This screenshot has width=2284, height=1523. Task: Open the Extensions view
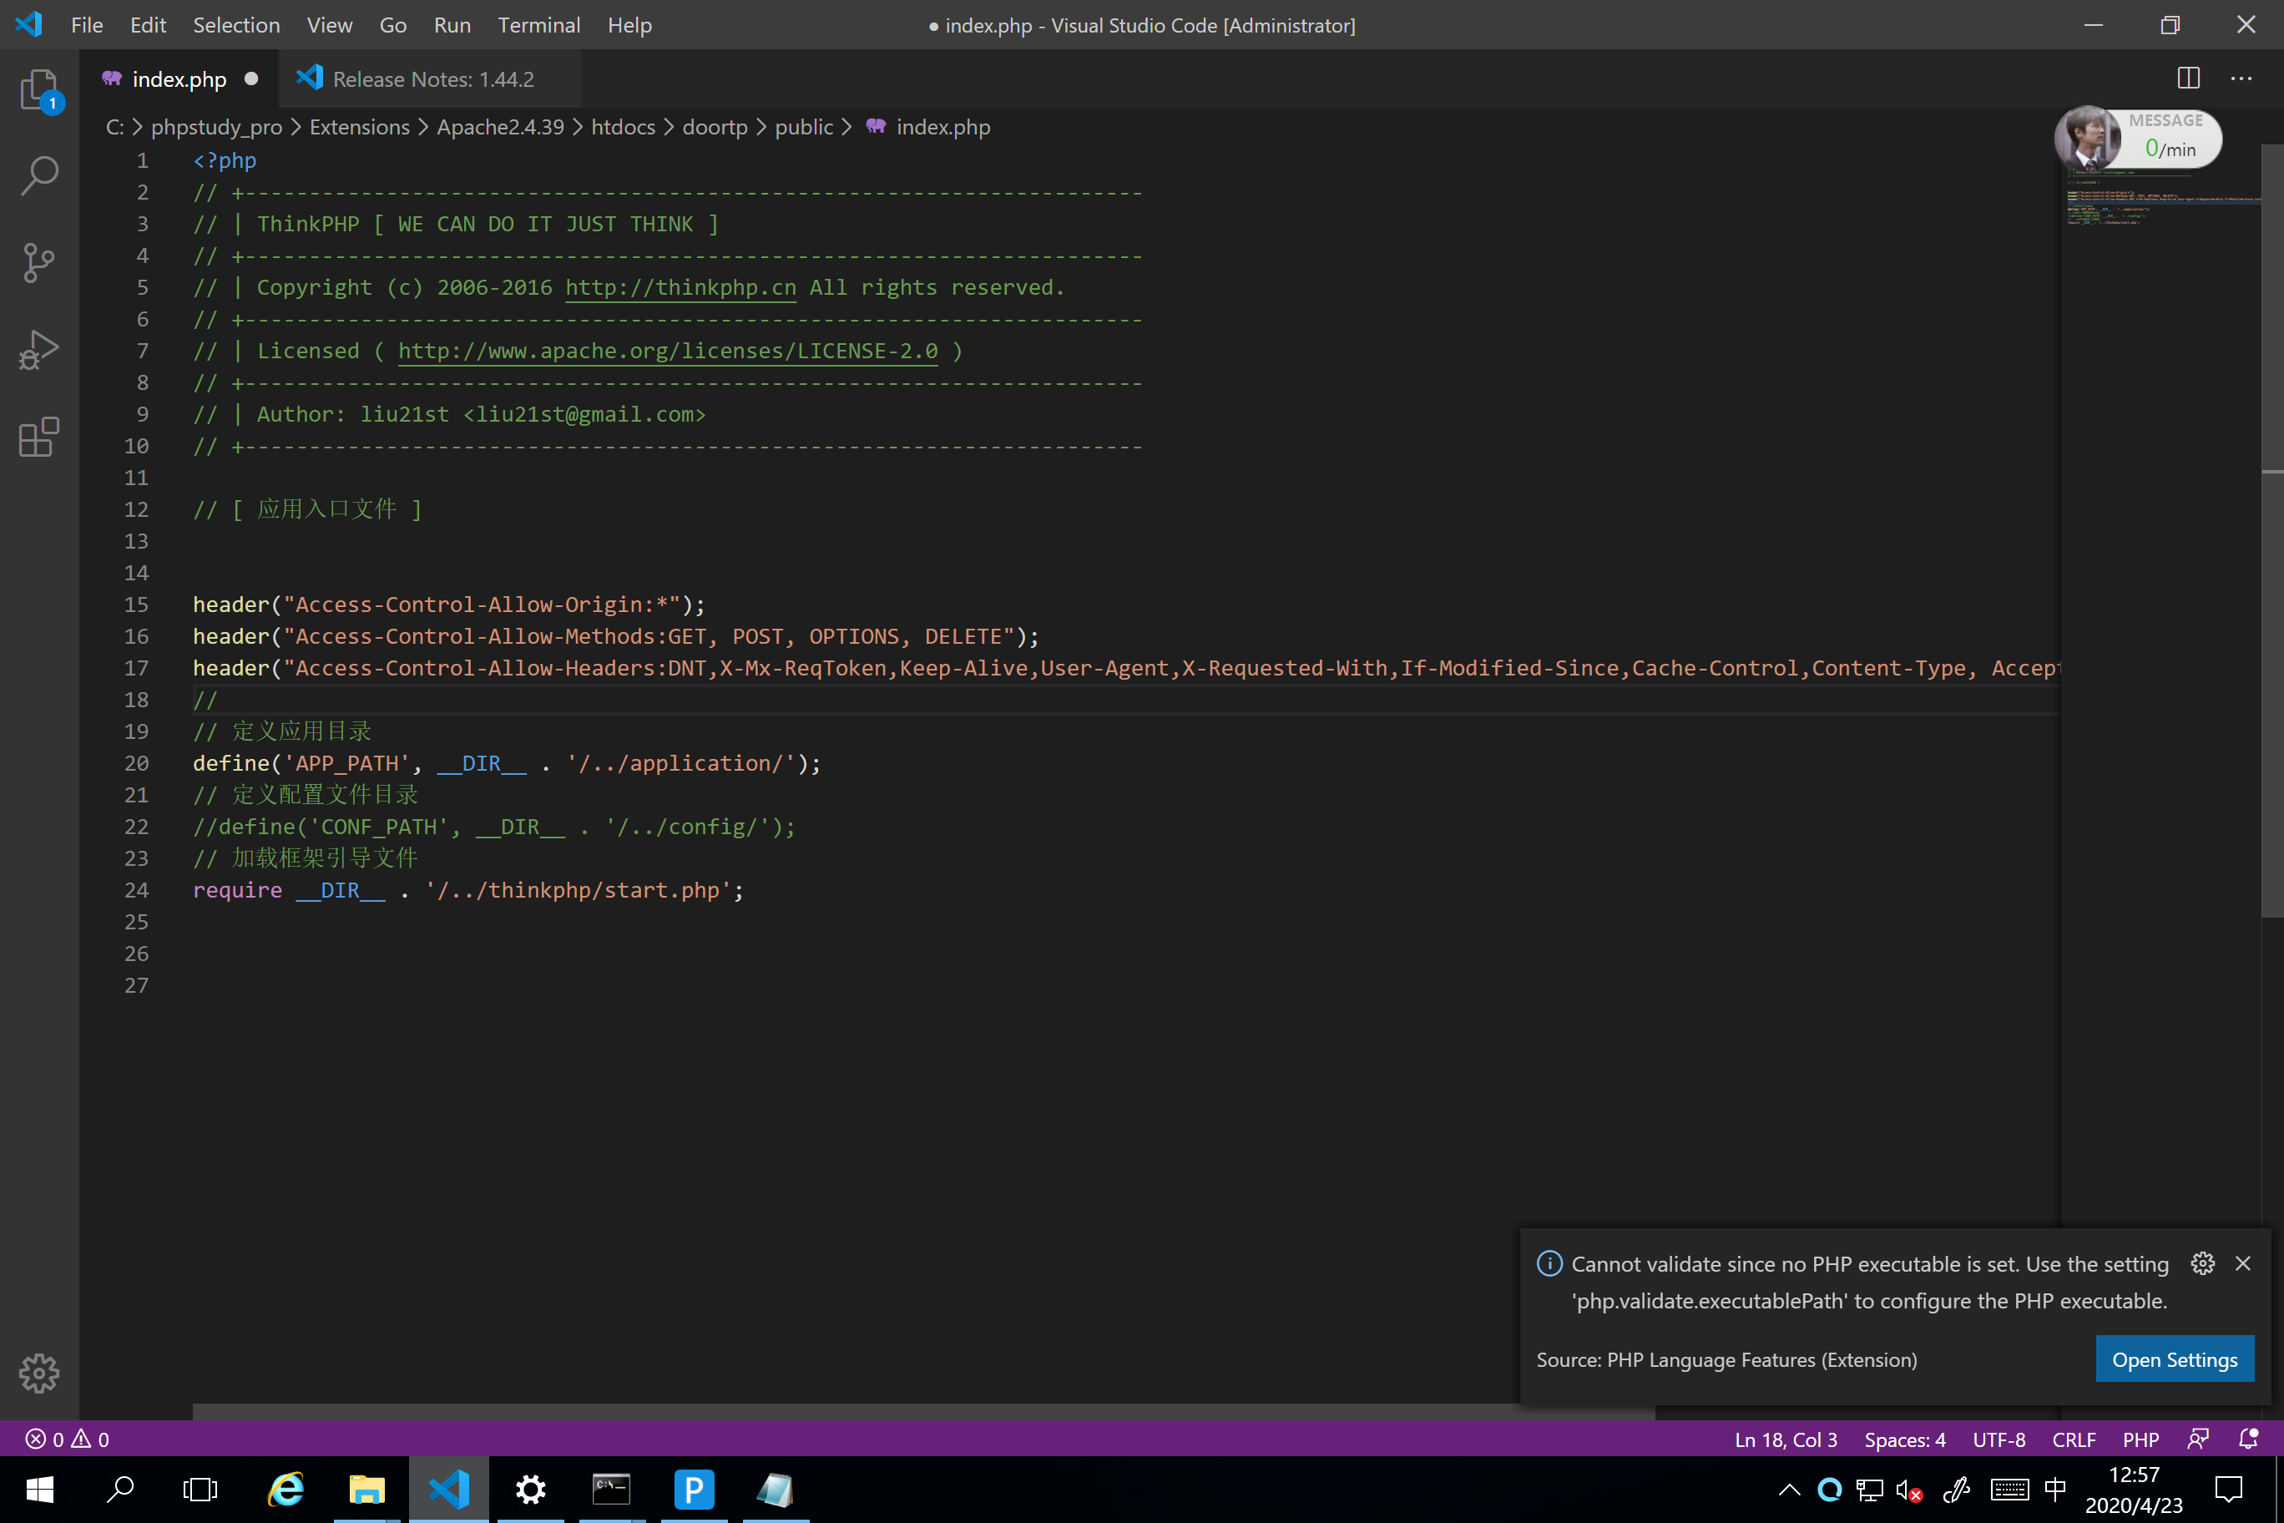(39, 437)
